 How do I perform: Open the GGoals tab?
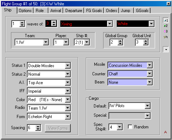(x=142, y=11)
